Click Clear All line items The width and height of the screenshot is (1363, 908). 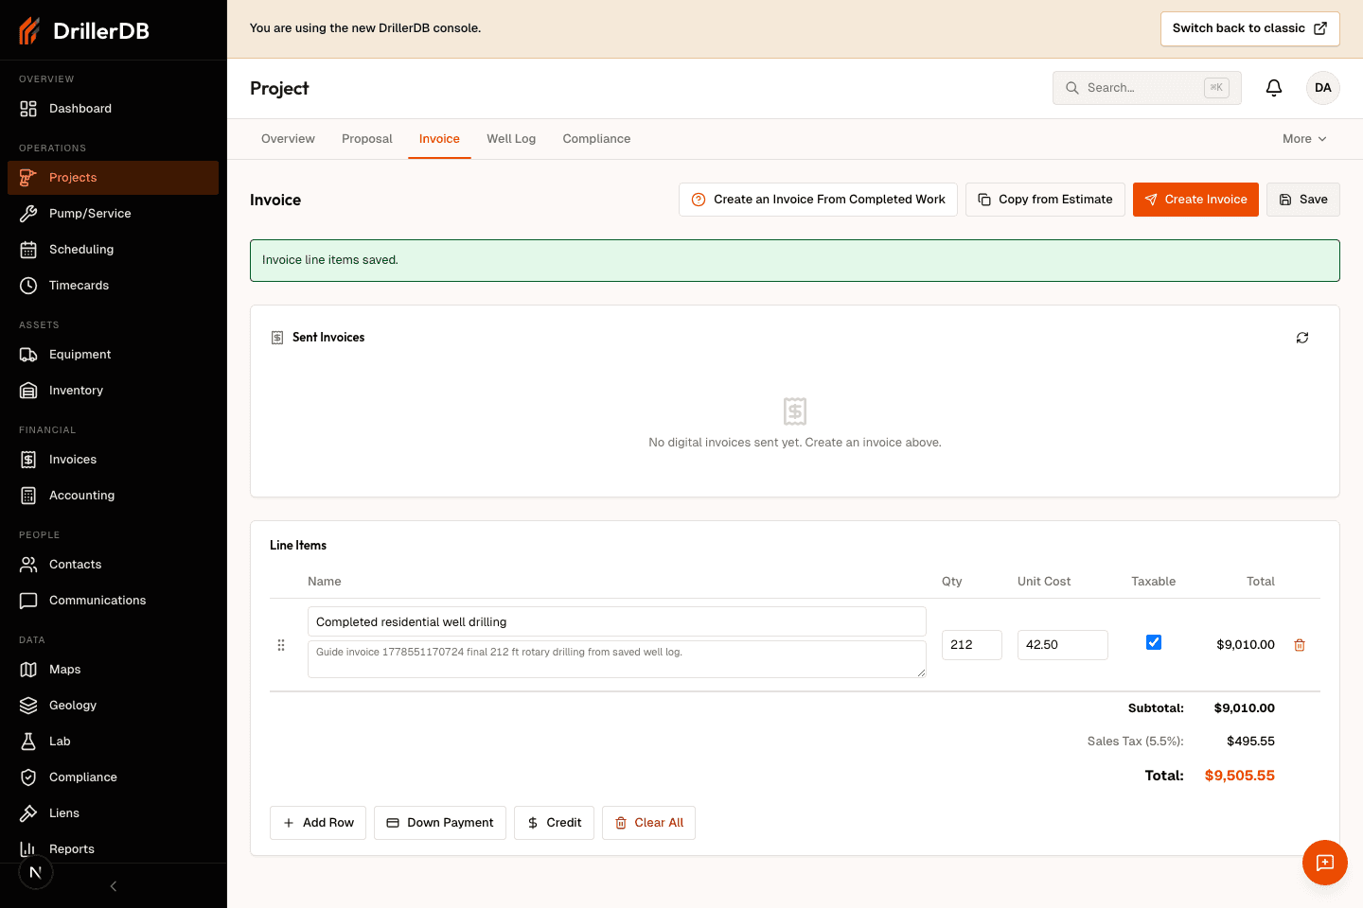pos(648,823)
